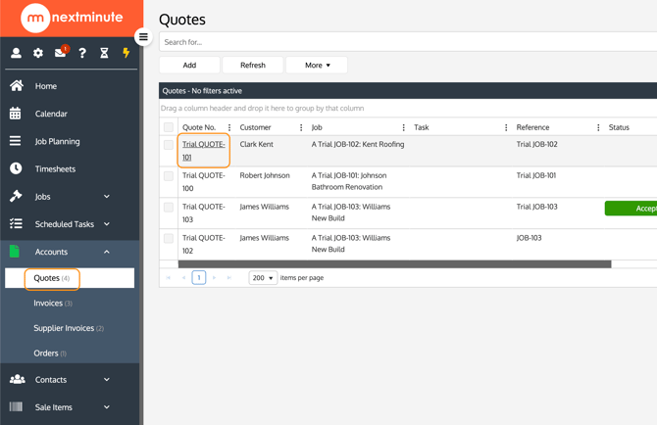This screenshot has width=657, height=425.
Task: Click the Add quote button
Action: 189,65
